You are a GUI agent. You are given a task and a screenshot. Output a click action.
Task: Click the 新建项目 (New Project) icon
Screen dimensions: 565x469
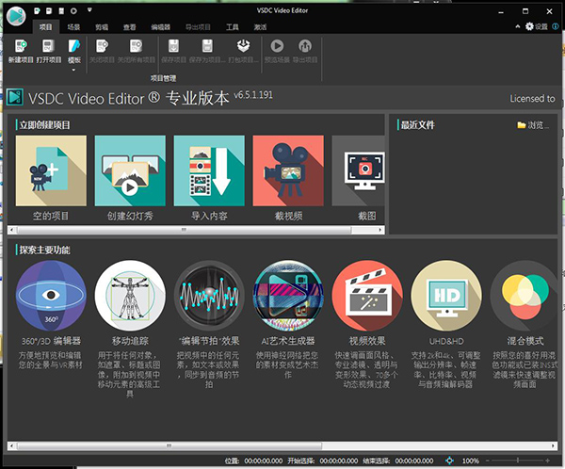tap(21, 46)
